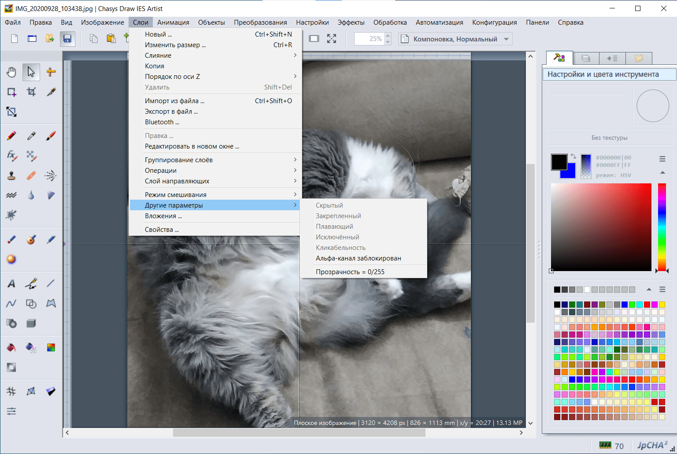Open 'Компоновка, Нормальный' dropdown
The height and width of the screenshot is (454, 677).
pyautogui.click(x=455, y=39)
